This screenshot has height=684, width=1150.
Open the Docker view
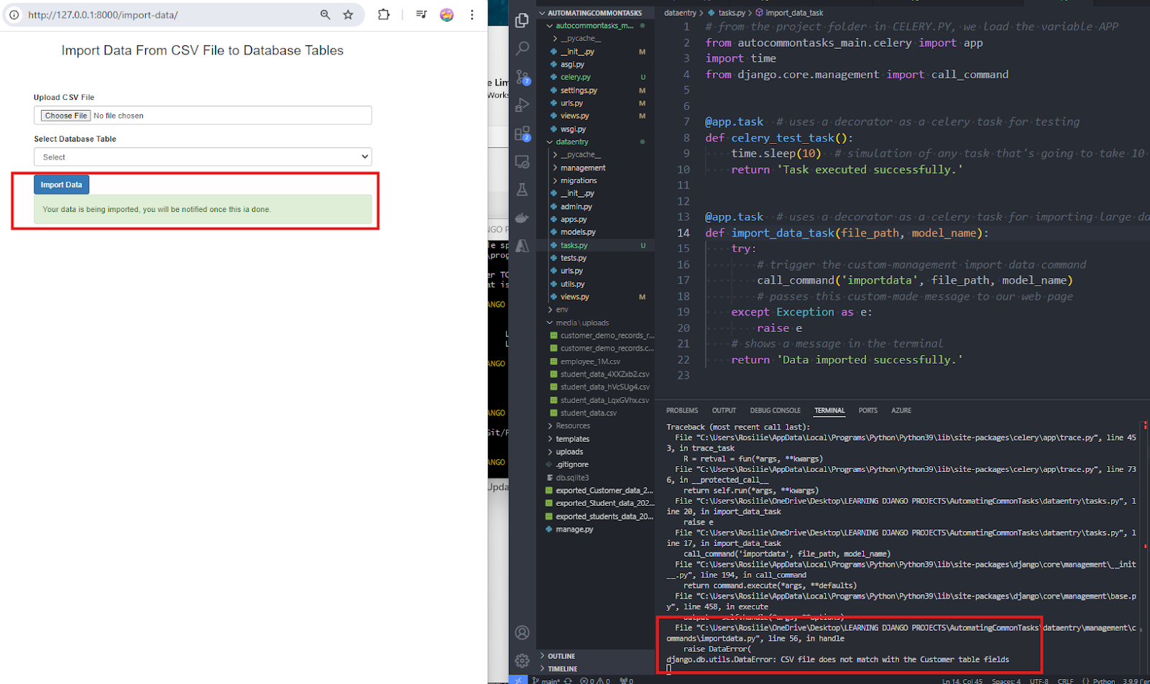pos(523,218)
